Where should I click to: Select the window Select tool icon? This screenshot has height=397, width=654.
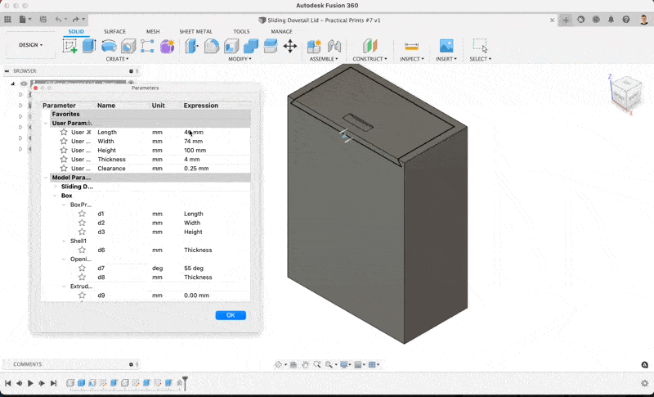point(480,47)
